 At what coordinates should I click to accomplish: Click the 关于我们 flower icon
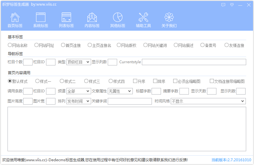(169, 18)
